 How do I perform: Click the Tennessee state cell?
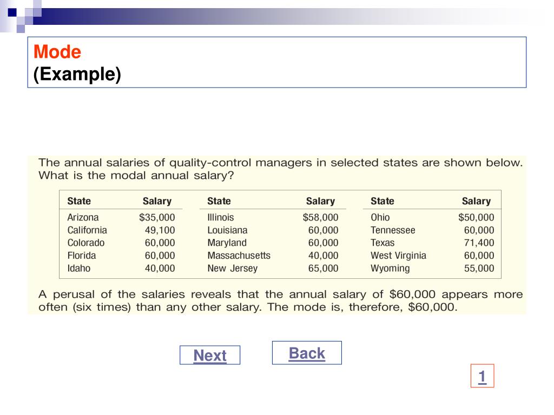(x=393, y=230)
